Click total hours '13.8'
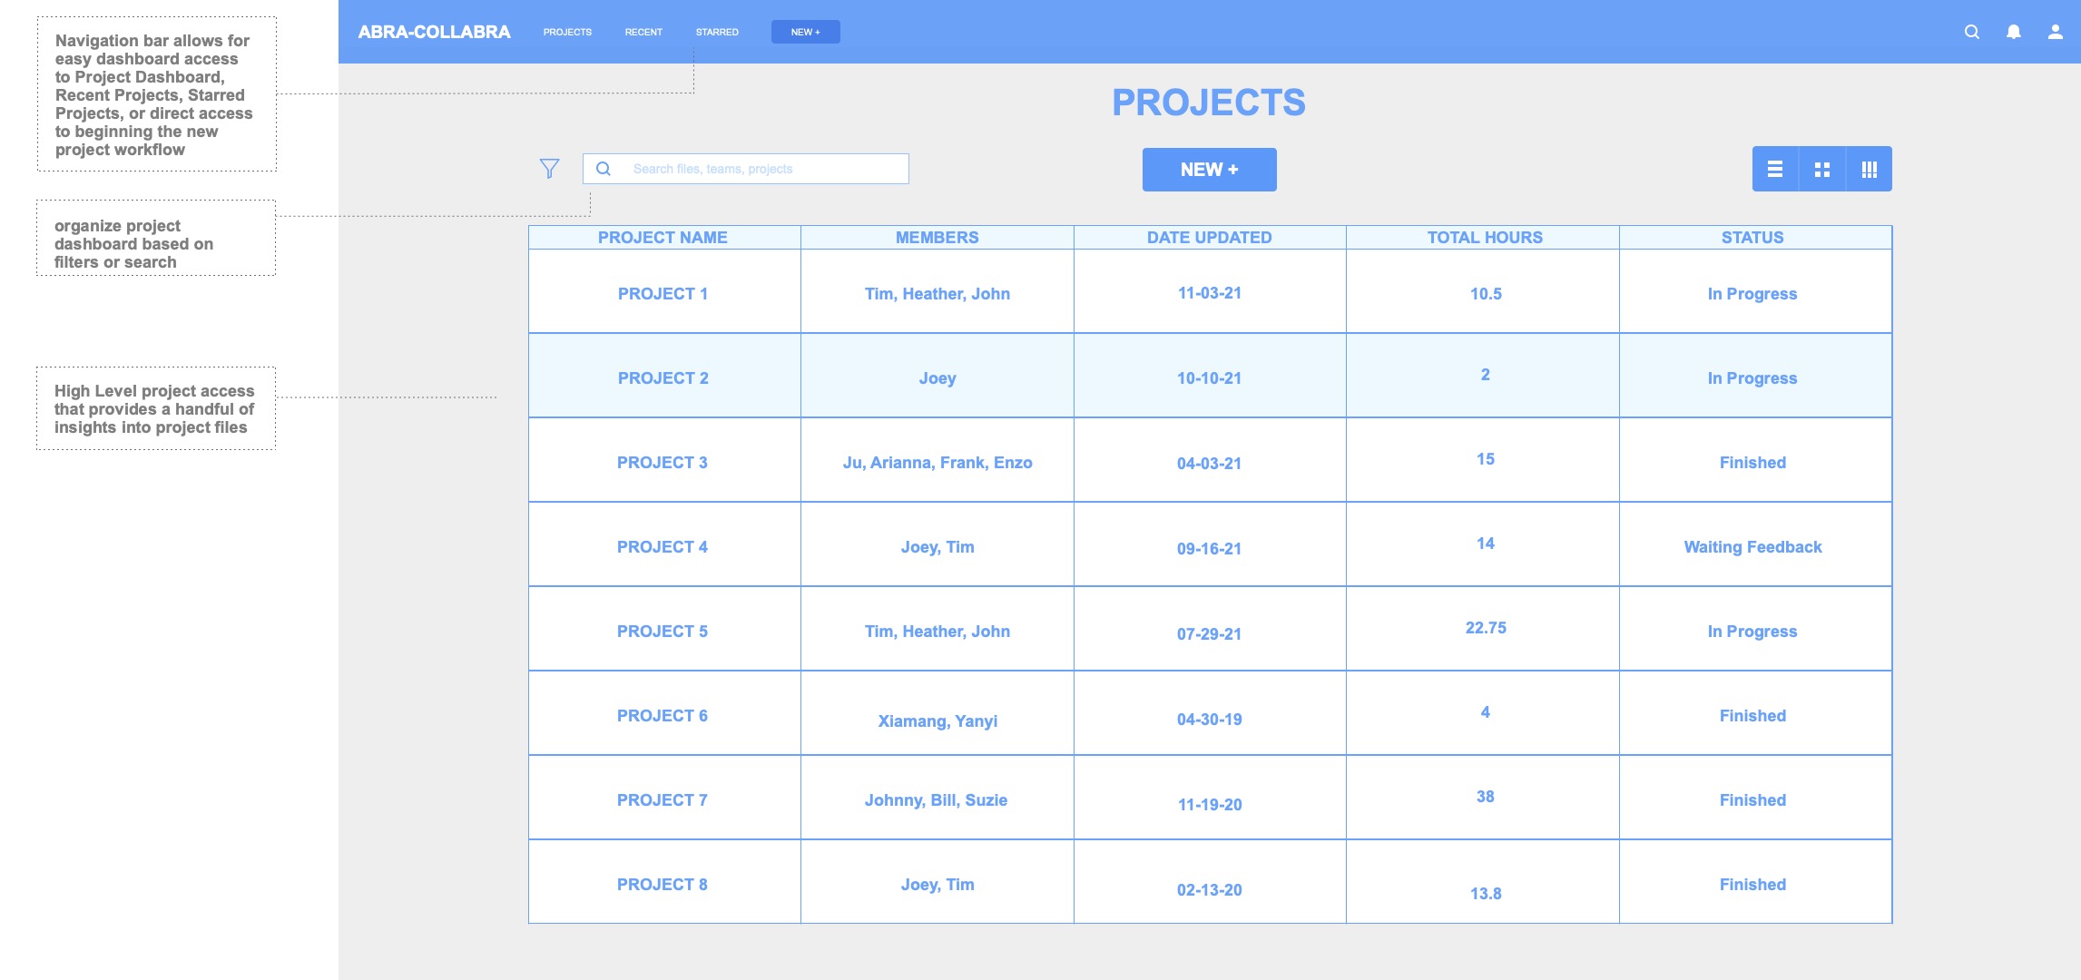The width and height of the screenshot is (2081, 980). (x=1486, y=894)
